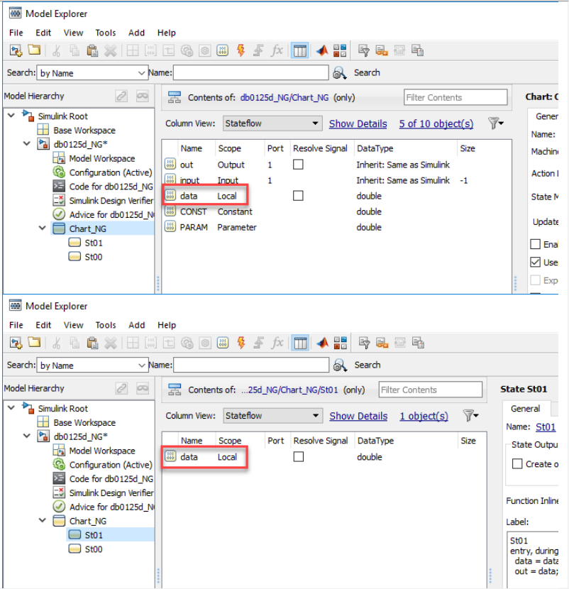Click search binoculars icon in bottom window

click(x=340, y=365)
